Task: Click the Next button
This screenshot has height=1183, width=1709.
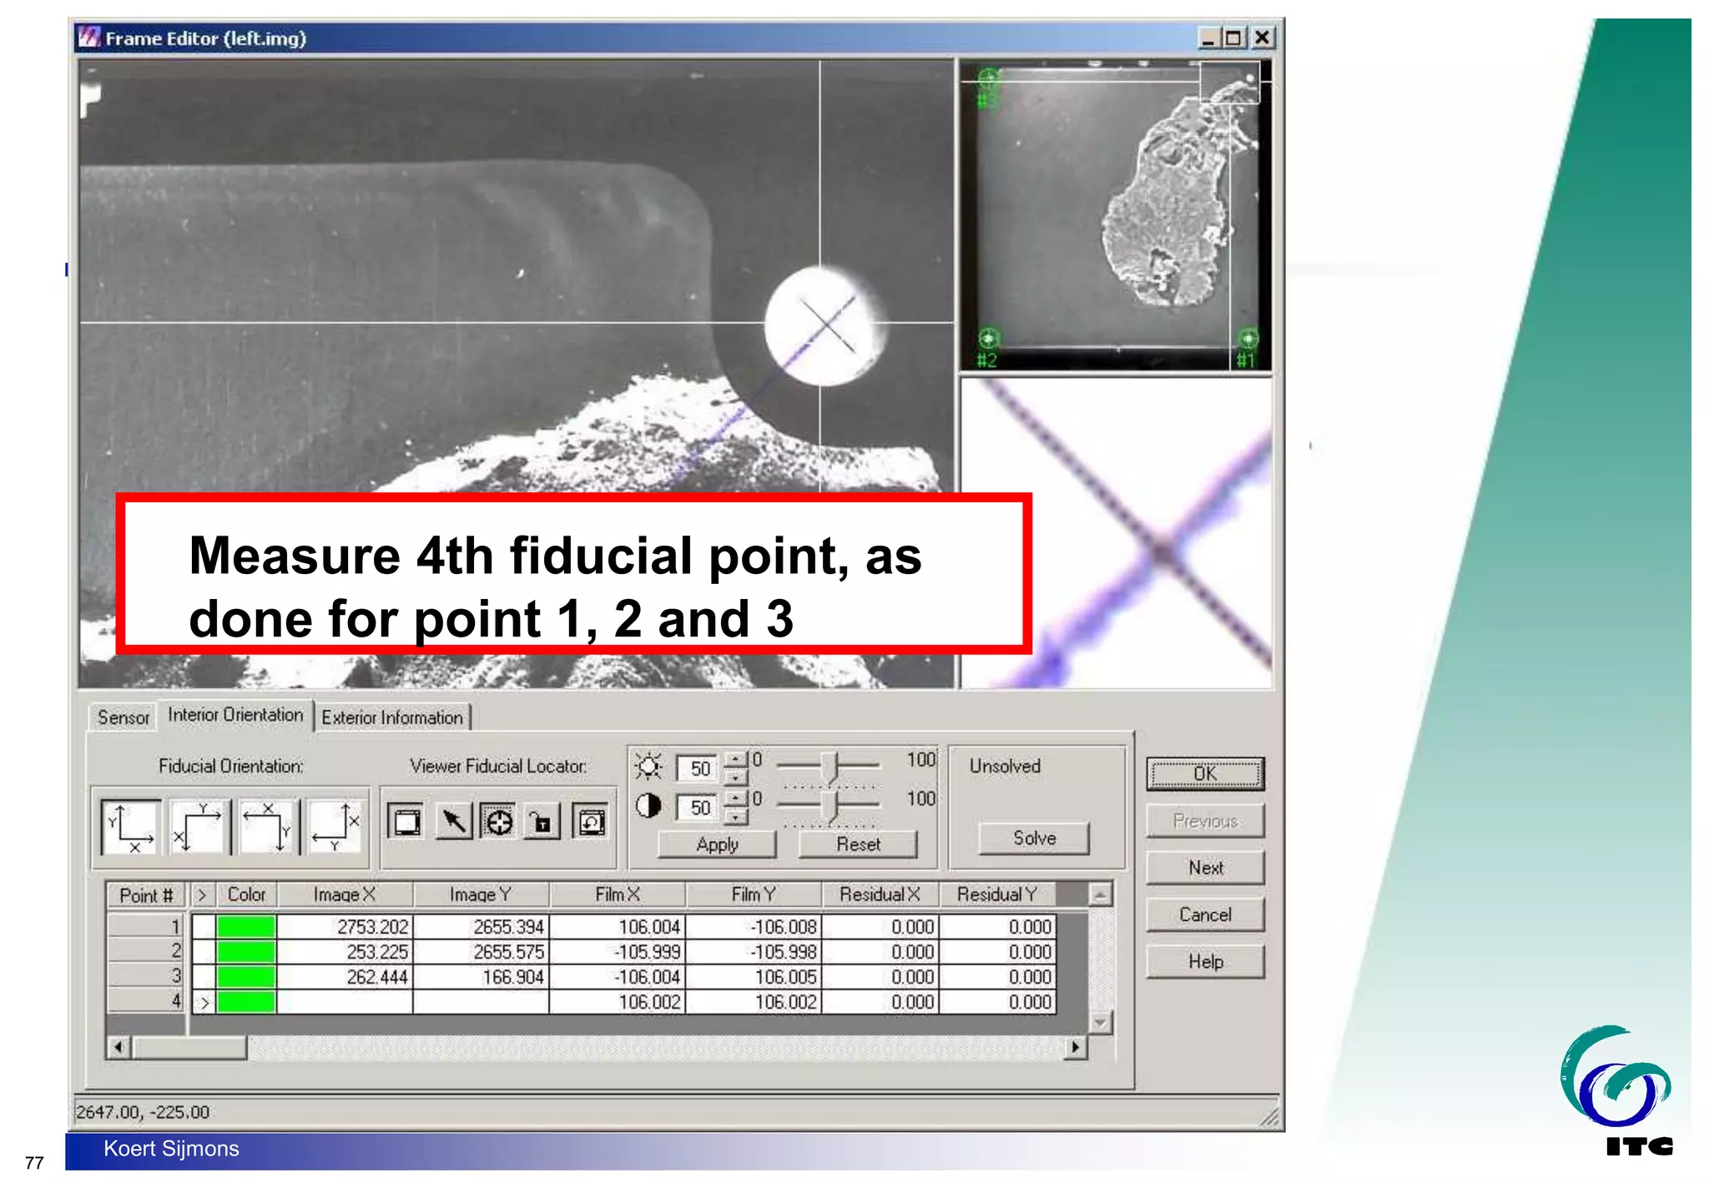Action: click(x=1205, y=868)
